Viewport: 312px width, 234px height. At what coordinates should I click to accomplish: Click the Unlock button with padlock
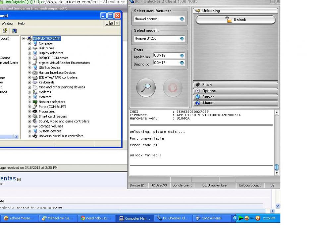click(x=235, y=20)
